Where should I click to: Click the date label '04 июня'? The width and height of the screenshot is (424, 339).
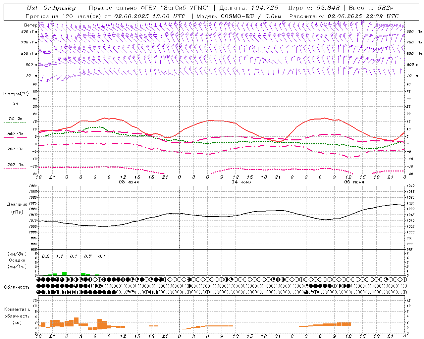(x=241, y=182)
